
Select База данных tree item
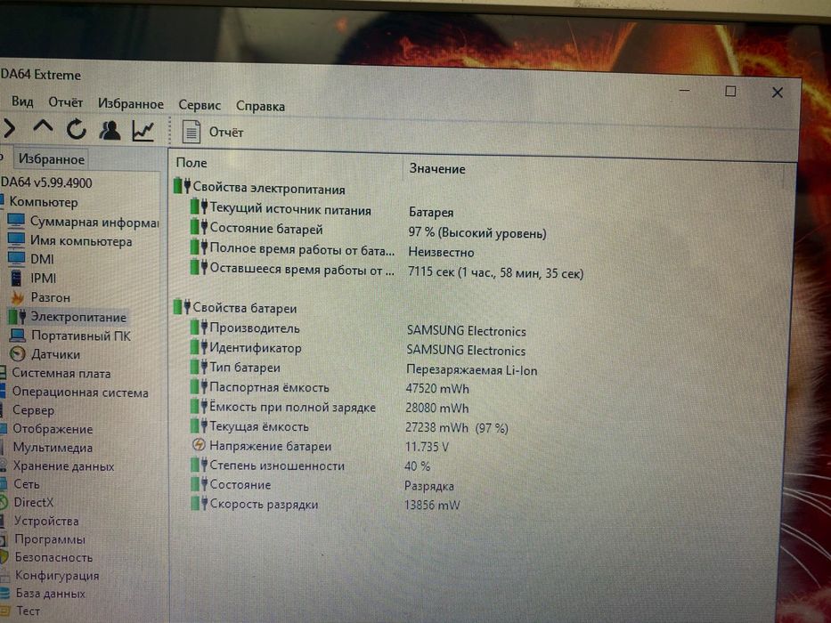pos(51,594)
